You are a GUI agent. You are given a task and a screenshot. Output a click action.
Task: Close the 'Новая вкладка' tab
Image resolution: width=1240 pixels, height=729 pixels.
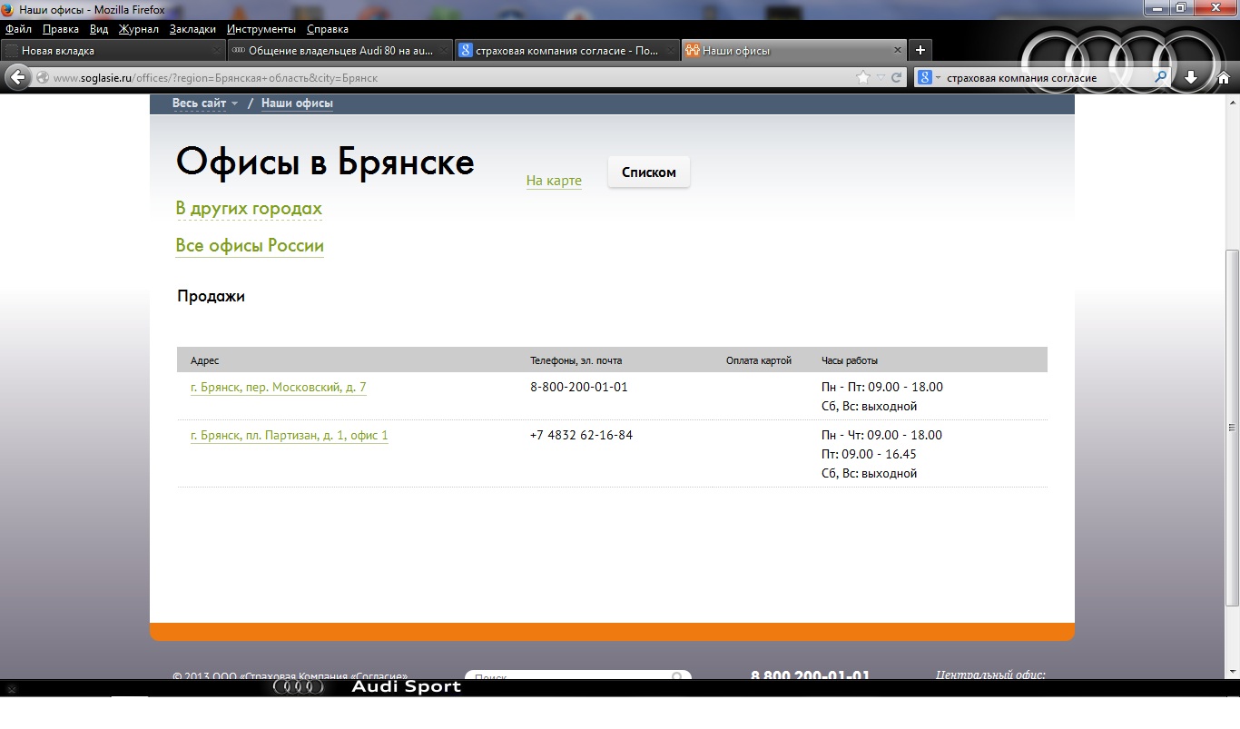click(215, 51)
